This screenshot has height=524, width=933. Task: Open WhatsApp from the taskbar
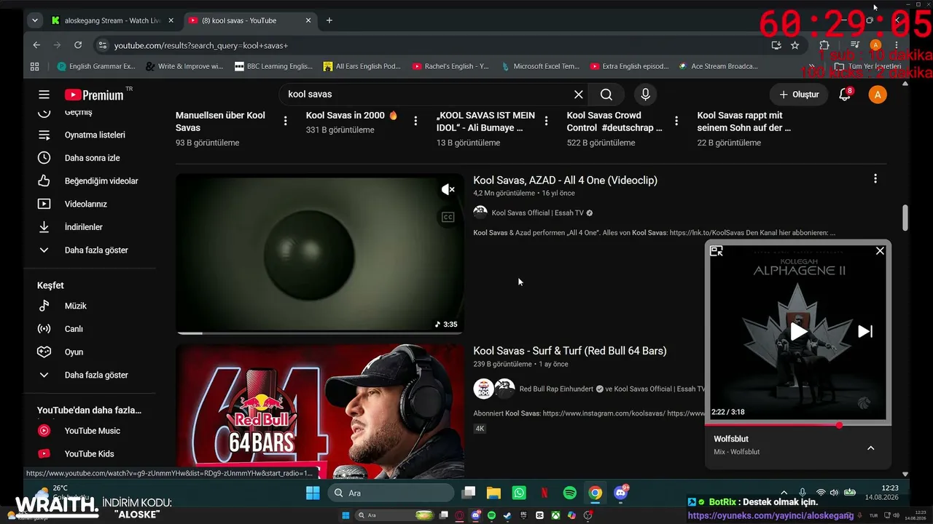[x=519, y=493]
